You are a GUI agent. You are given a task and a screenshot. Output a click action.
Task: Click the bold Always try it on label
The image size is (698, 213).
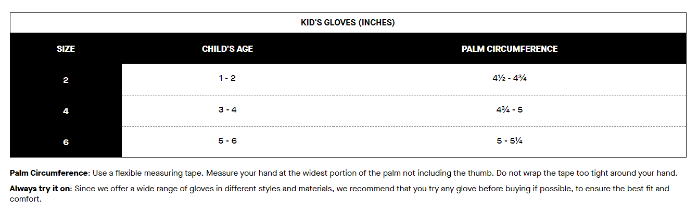(x=40, y=189)
